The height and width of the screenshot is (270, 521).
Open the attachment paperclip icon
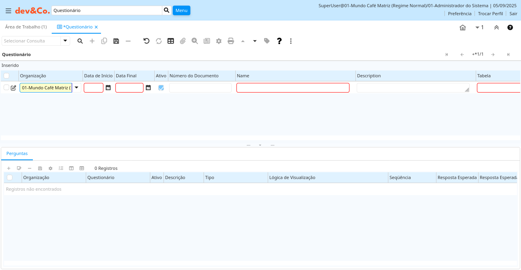[183, 41]
